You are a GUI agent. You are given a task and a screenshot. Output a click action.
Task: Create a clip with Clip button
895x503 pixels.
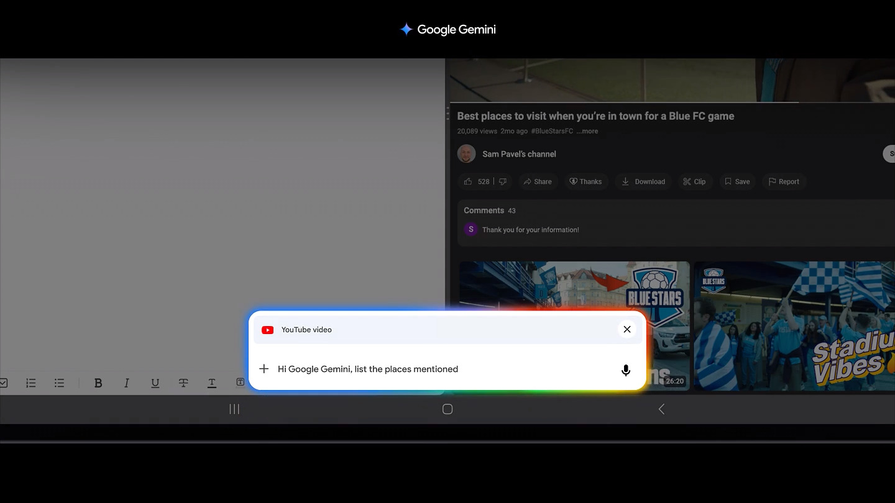click(x=694, y=182)
